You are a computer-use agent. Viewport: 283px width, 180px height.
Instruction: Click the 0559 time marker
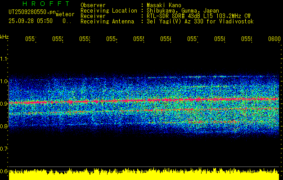[247, 39]
